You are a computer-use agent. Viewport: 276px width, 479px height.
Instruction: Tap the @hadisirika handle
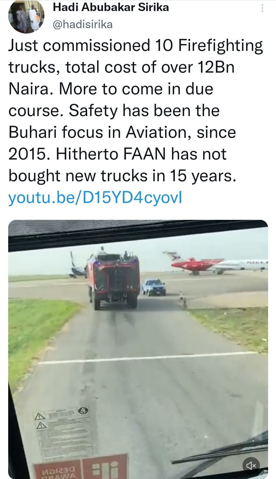(83, 25)
